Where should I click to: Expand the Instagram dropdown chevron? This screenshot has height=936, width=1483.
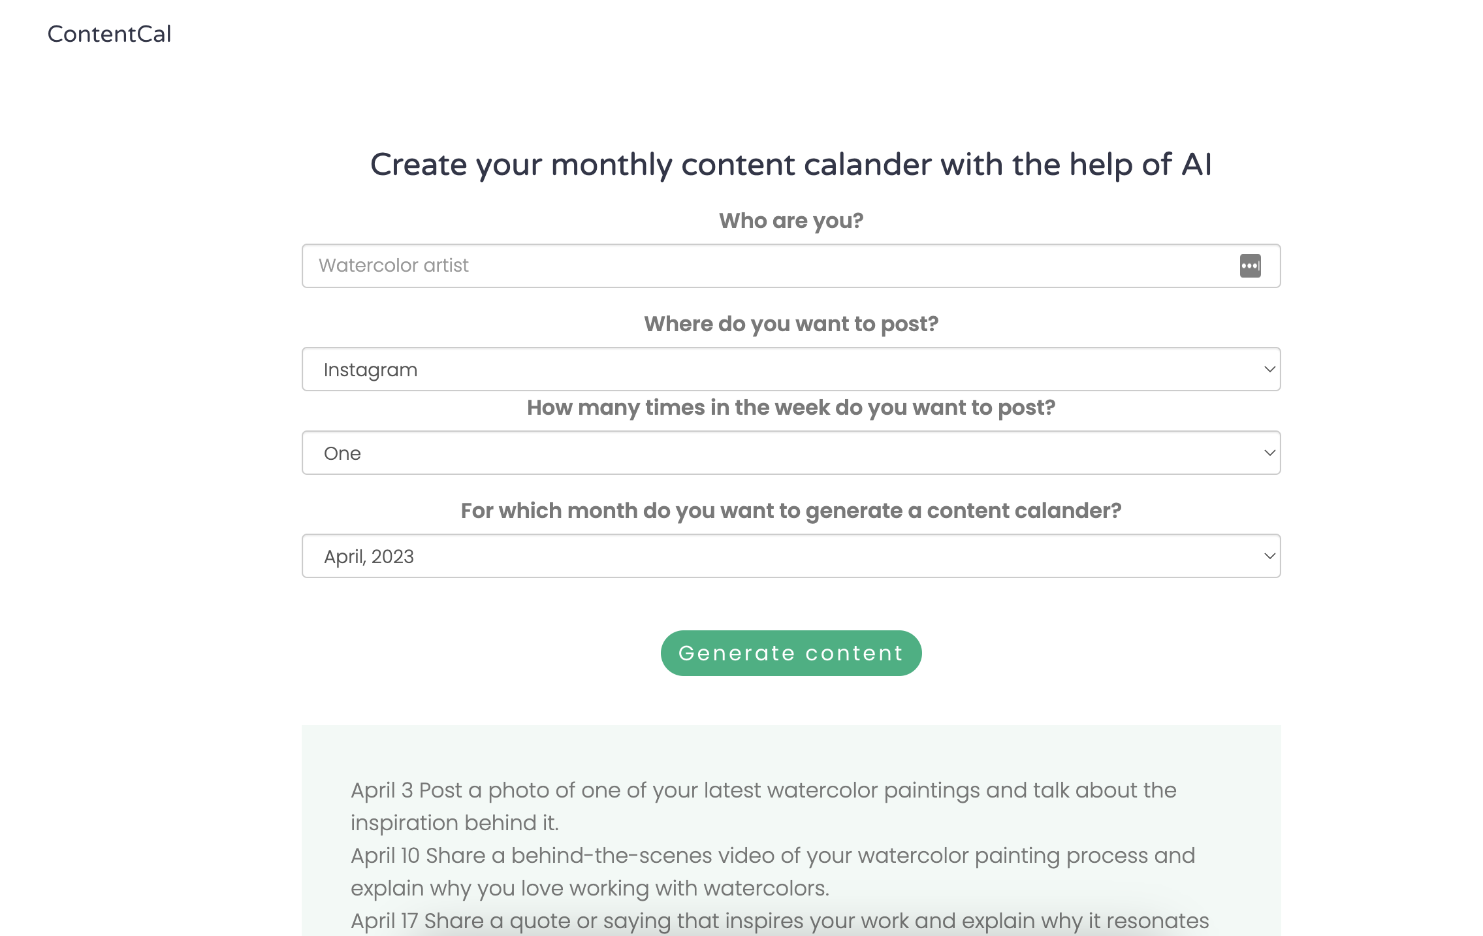pyautogui.click(x=1268, y=369)
